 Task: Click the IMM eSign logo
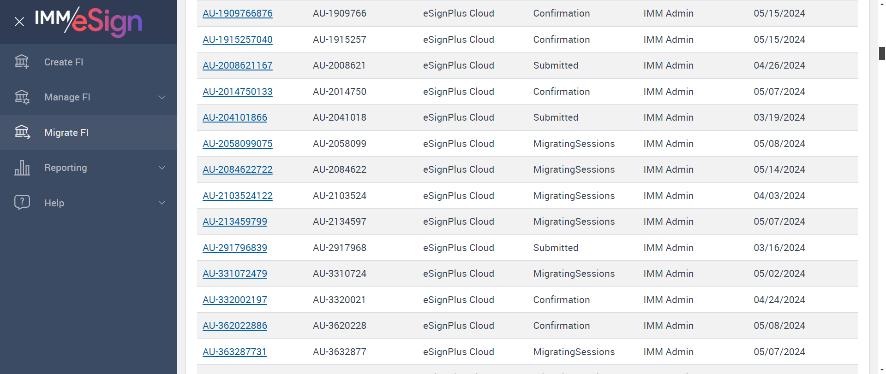click(x=89, y=21)
